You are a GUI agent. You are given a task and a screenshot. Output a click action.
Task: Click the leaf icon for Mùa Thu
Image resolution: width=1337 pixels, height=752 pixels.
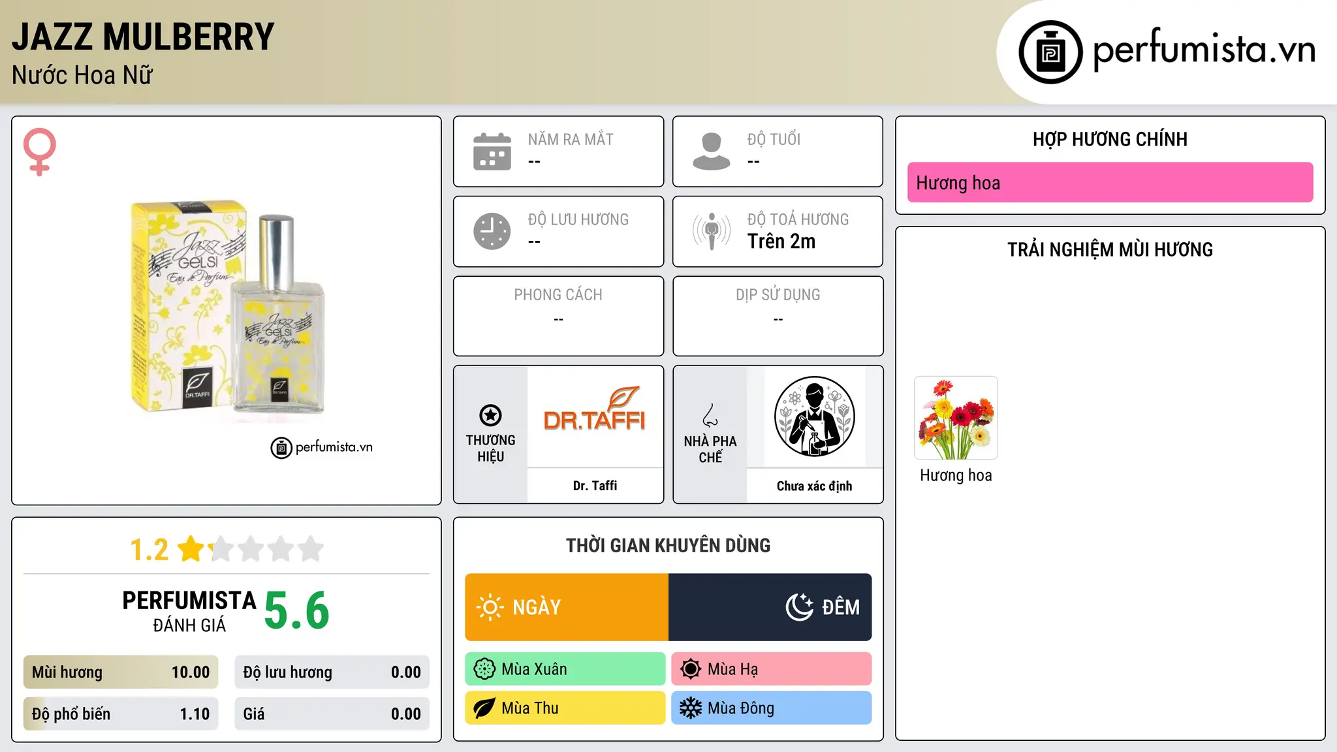coord(484,708)
